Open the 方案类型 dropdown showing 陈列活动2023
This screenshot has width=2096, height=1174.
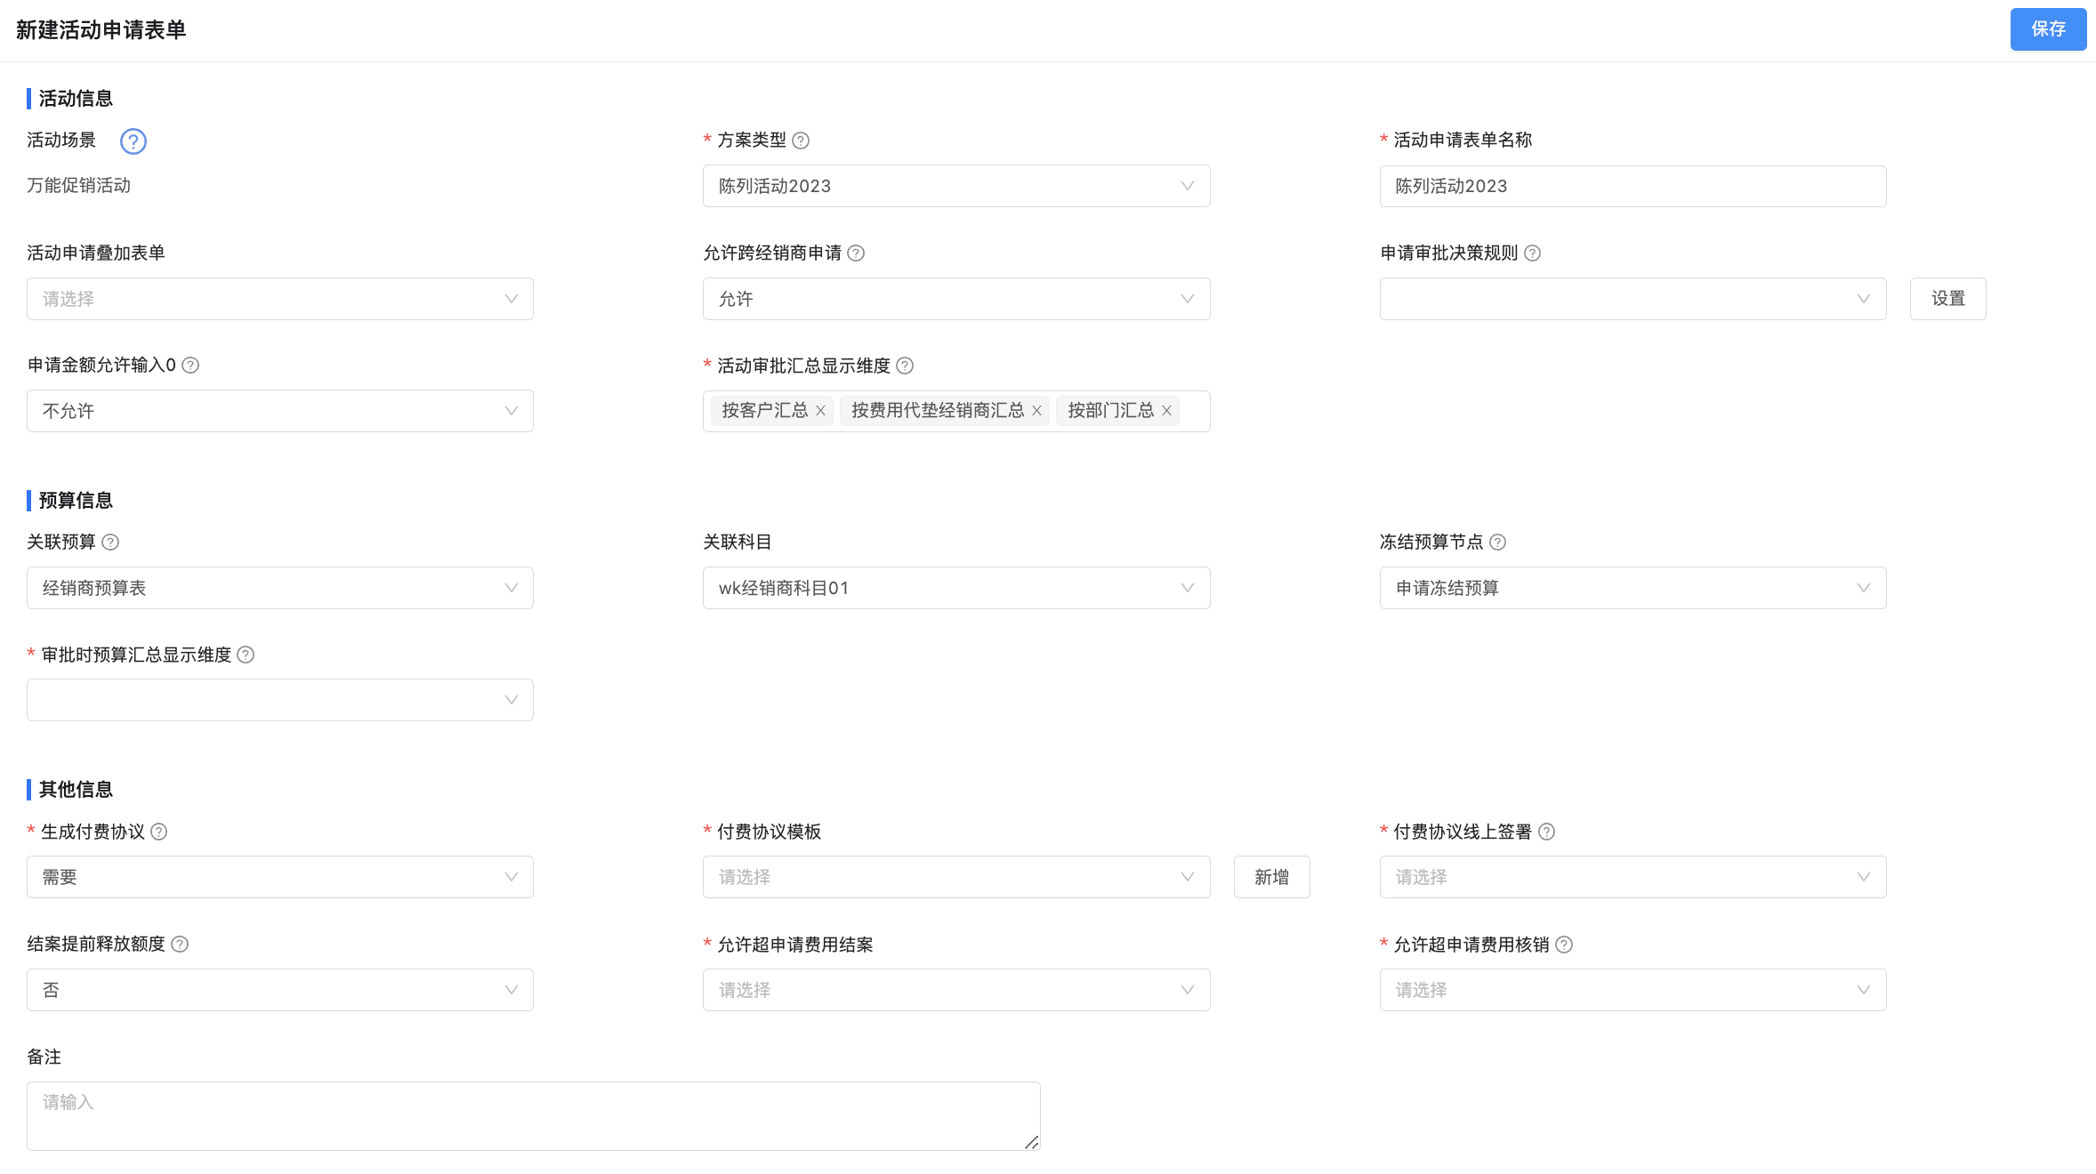(956, 186)
